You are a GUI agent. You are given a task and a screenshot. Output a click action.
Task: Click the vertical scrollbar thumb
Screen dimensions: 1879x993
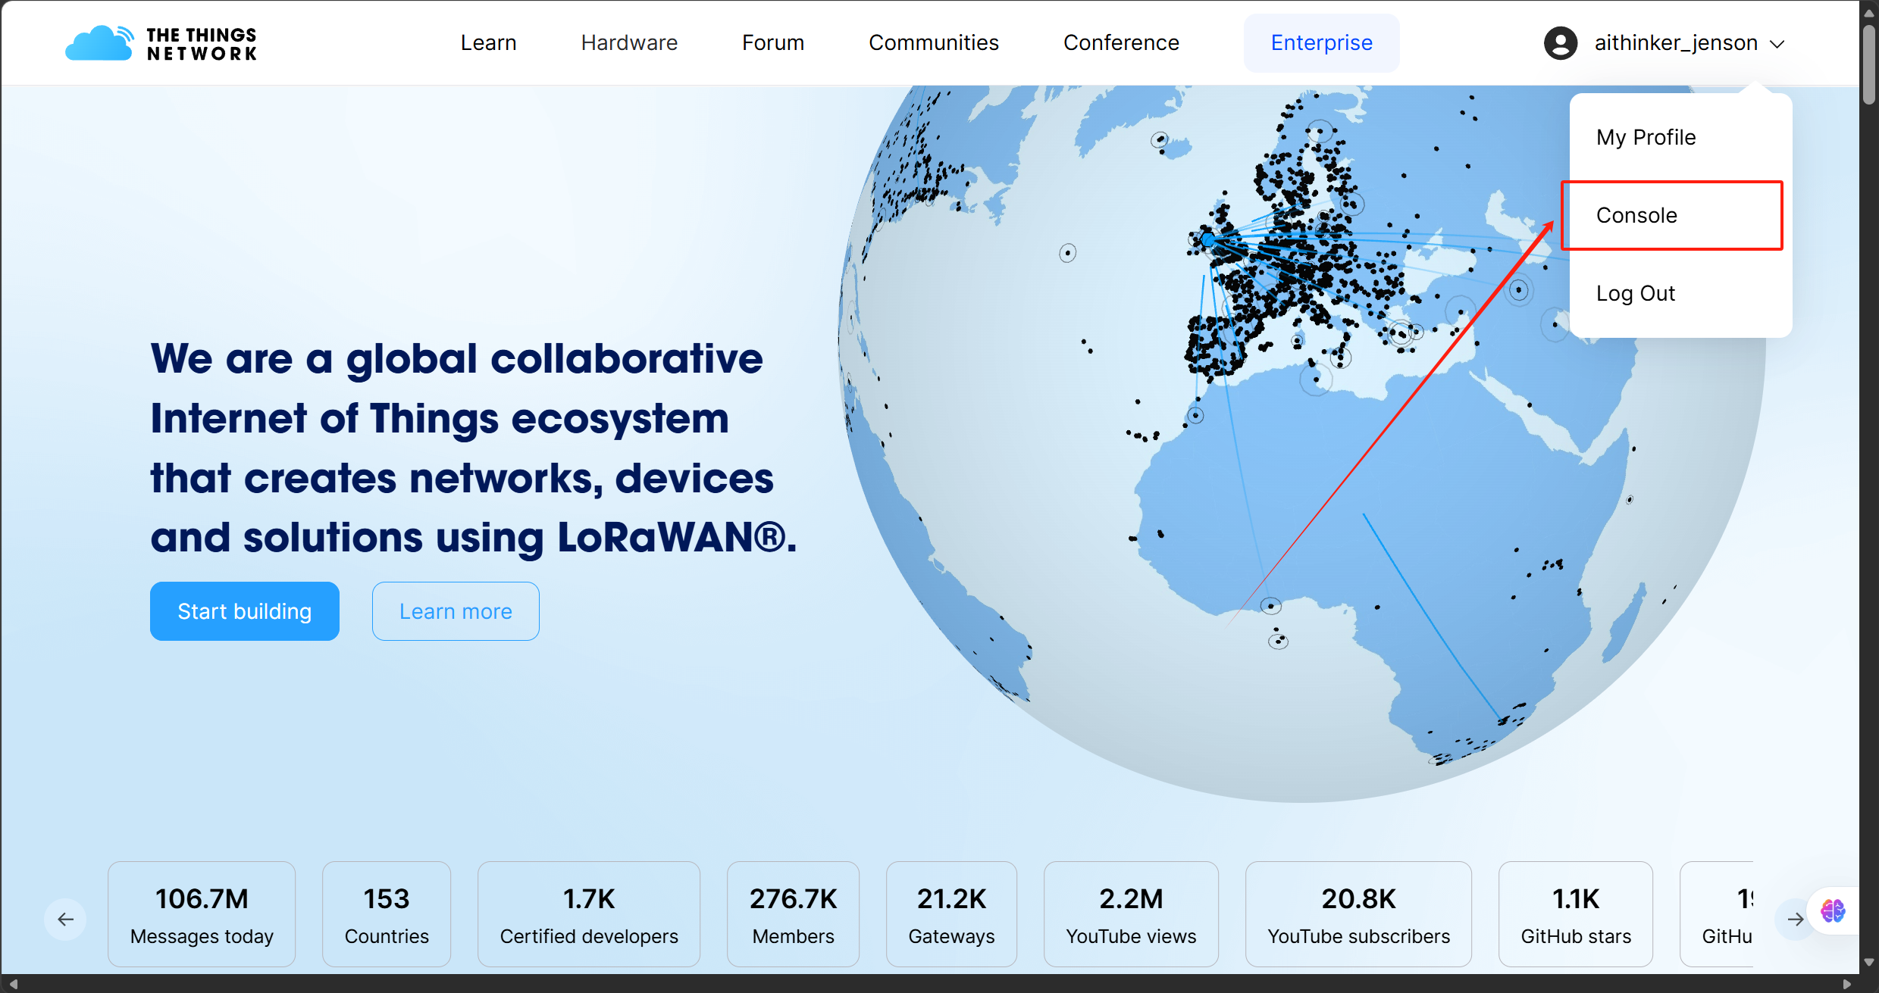click(1869, 64)
